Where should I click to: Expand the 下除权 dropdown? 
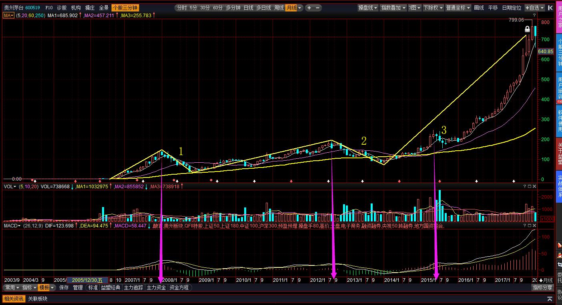pyautogui.click(x=432, y=8)
